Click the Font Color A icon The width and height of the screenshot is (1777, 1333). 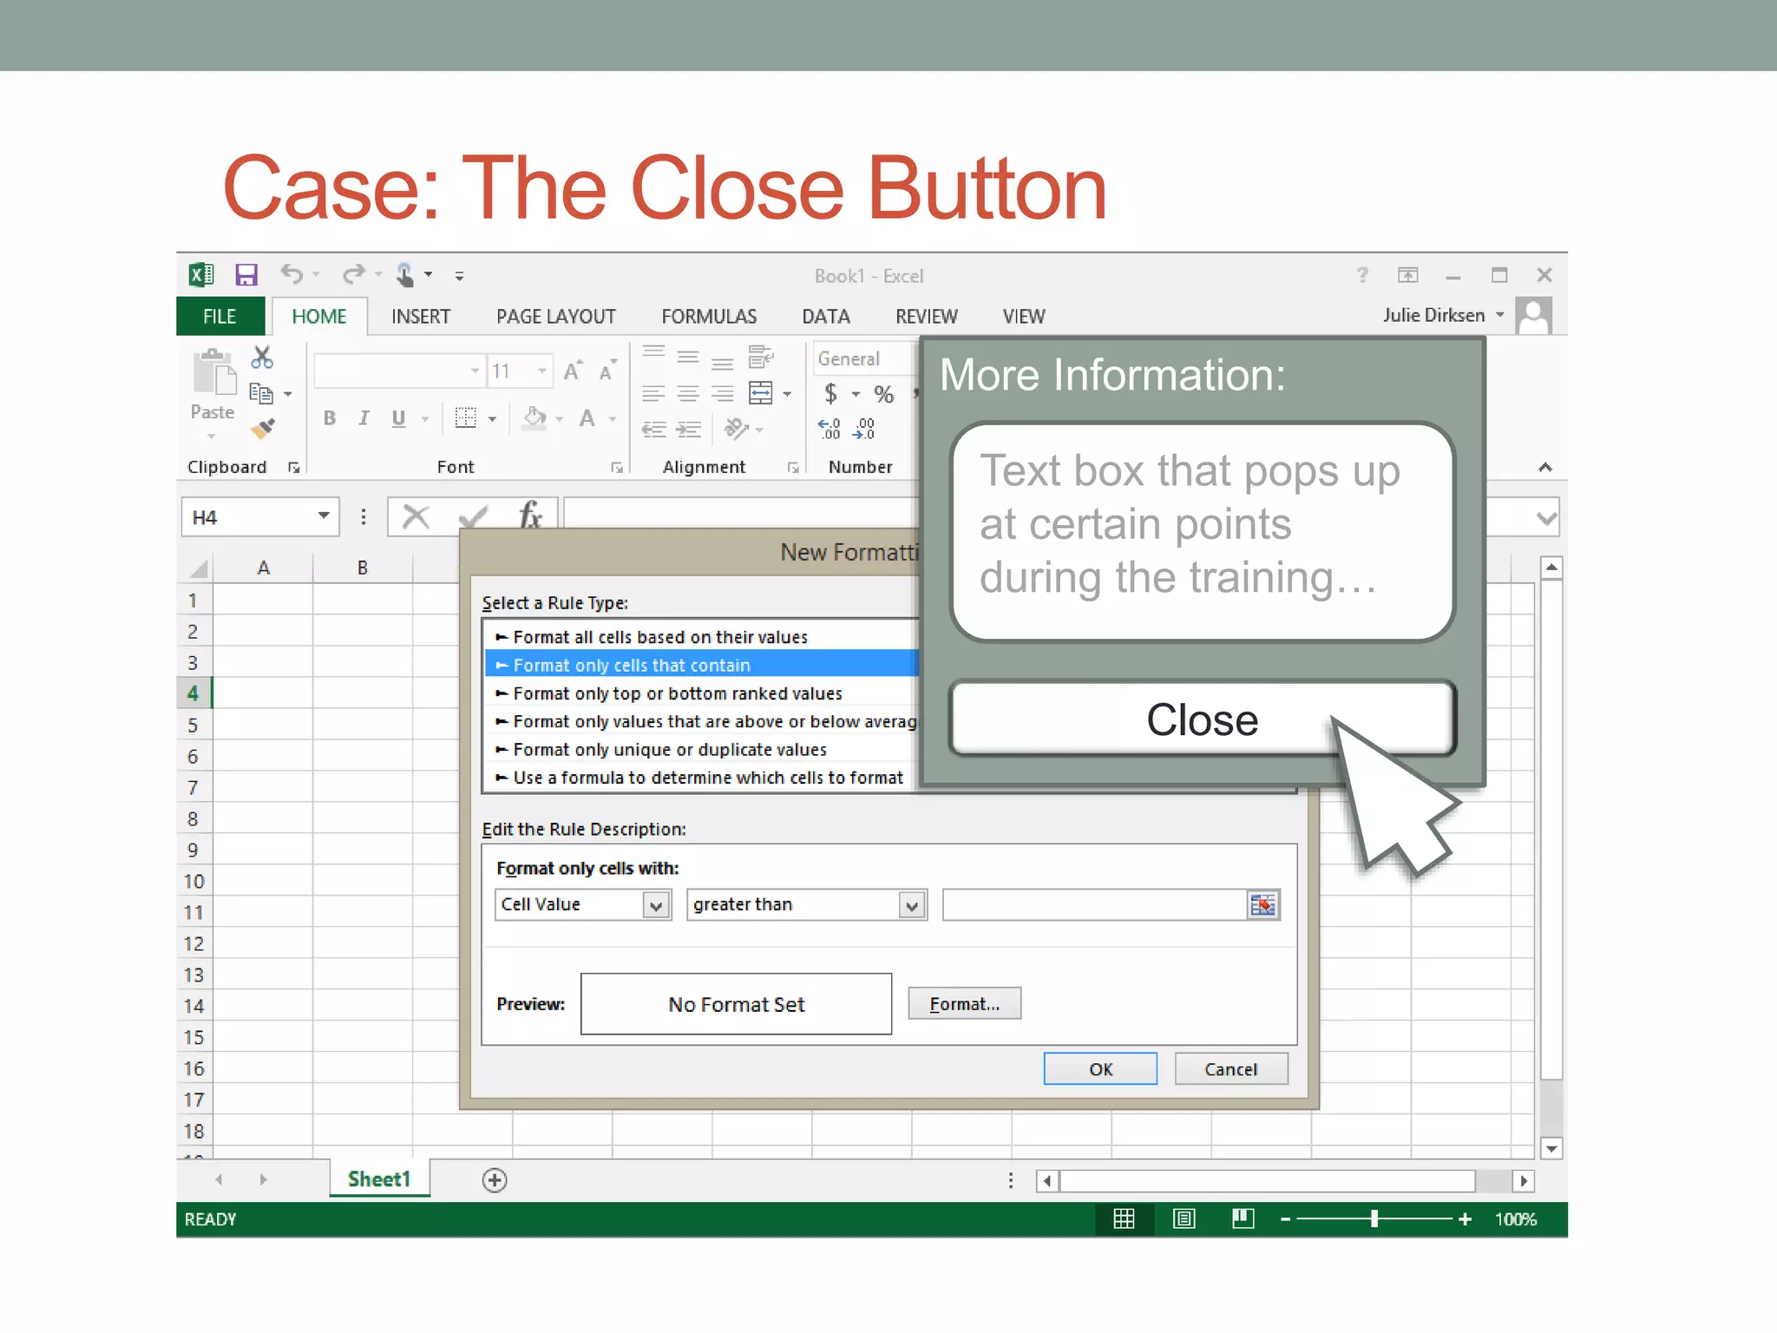point(587,418)
